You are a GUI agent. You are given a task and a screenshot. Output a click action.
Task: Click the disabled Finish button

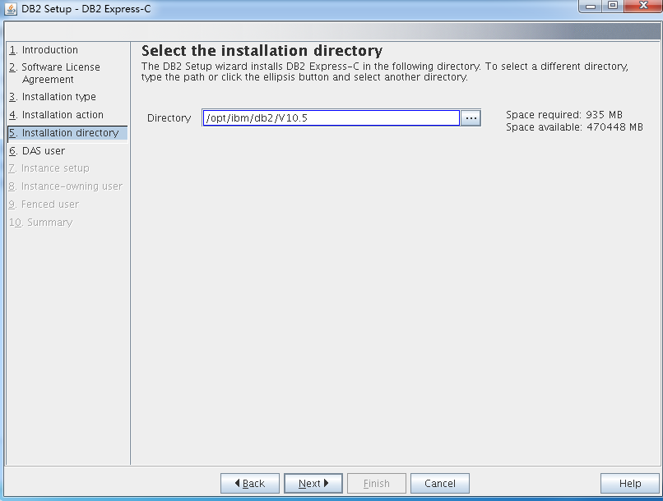pos(377,483)
